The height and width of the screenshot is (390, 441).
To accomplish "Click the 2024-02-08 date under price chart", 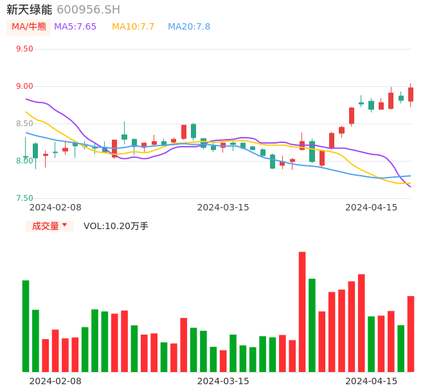I will pyautogui.click(x=55, y=207).
